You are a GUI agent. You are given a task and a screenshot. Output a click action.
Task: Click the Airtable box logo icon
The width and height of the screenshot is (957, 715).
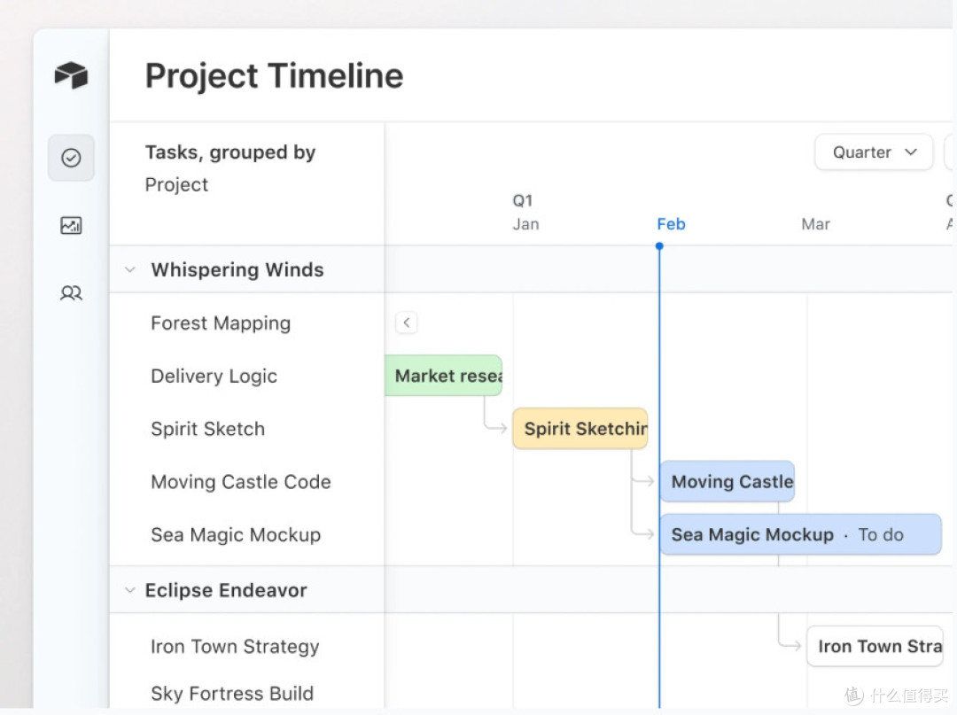[71, 75]
